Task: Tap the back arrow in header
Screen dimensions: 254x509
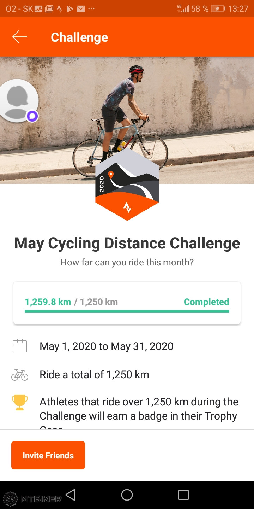Action: coord(20,37)
